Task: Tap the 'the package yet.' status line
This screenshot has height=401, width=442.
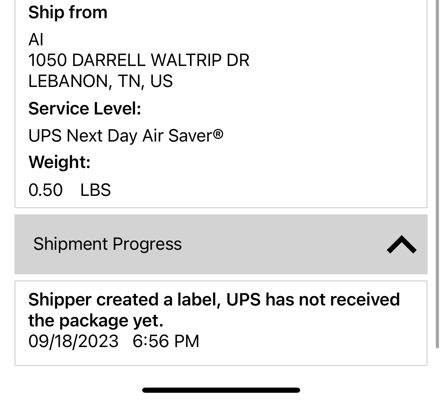Action: click(96, 320)
